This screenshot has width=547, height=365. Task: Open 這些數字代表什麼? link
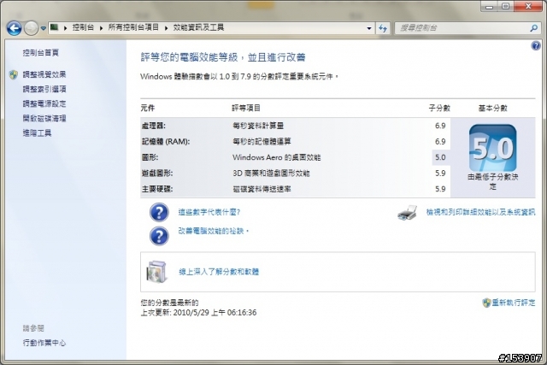tap(209, 212)
